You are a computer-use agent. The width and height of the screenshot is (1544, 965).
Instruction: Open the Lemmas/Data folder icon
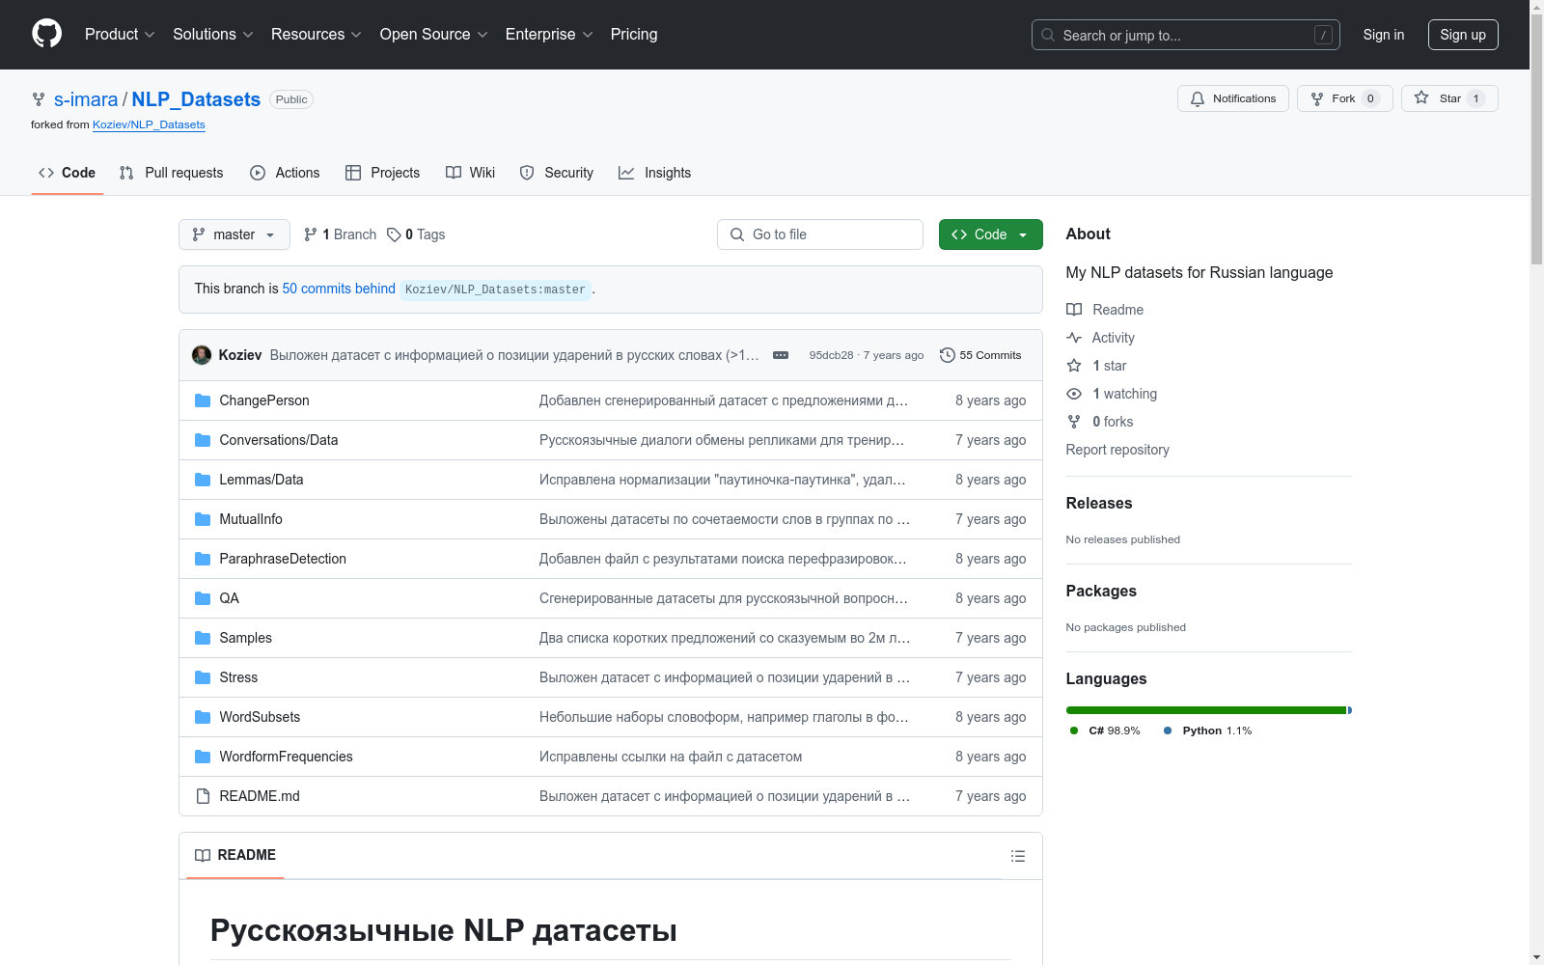click(203, 480)
